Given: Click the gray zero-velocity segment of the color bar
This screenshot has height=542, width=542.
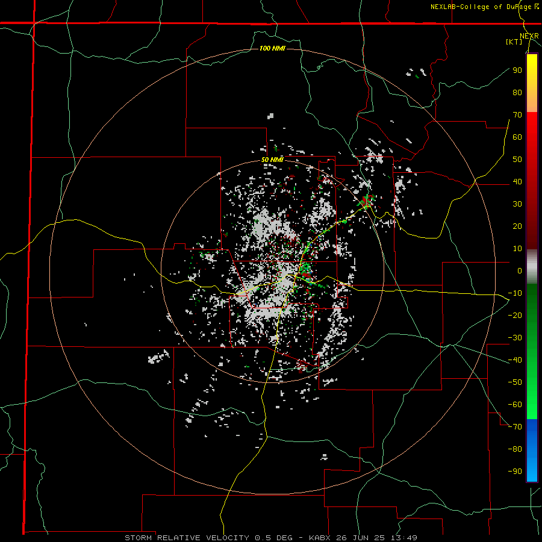Looking at the screenshot, I should 532,267.
